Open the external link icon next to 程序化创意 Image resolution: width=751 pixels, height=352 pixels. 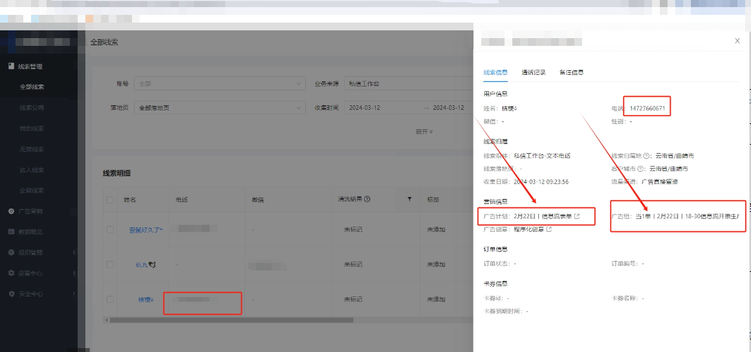pyautogui.click(x=549, y=229)
